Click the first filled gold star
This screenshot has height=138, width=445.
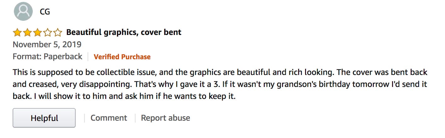[x=17, y=32]
